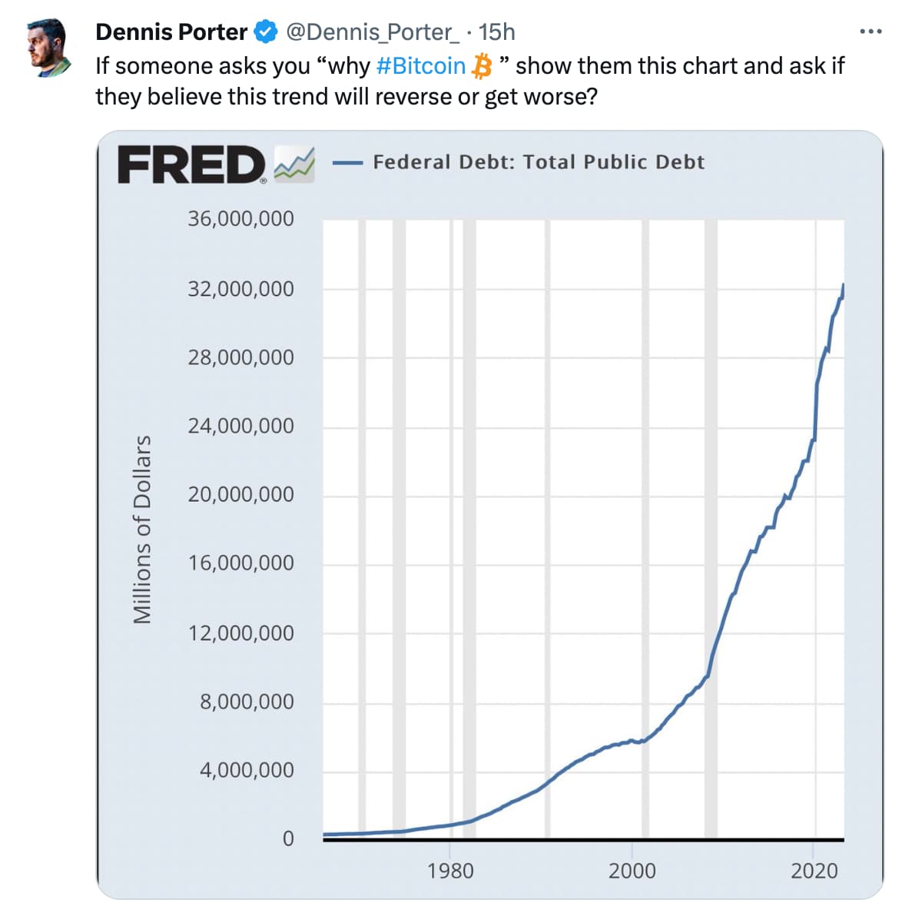Click the widest gray recession band near 2008

pos(711,538)
